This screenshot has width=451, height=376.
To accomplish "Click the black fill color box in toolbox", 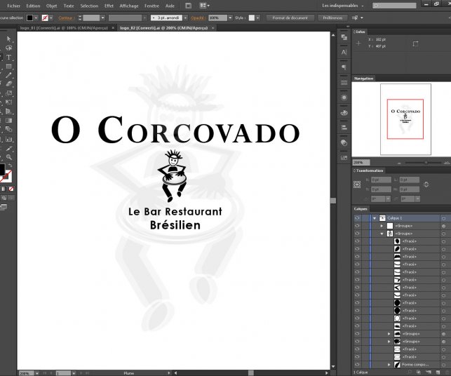I will (x=3, y=169).
